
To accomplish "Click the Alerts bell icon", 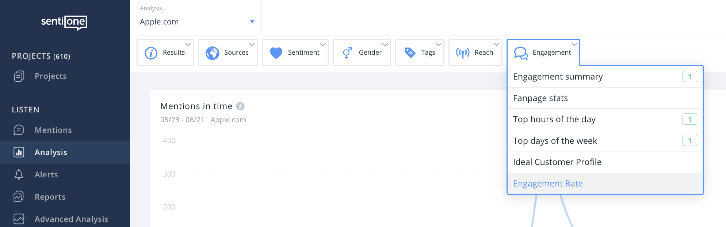I will tap(19, 174).
